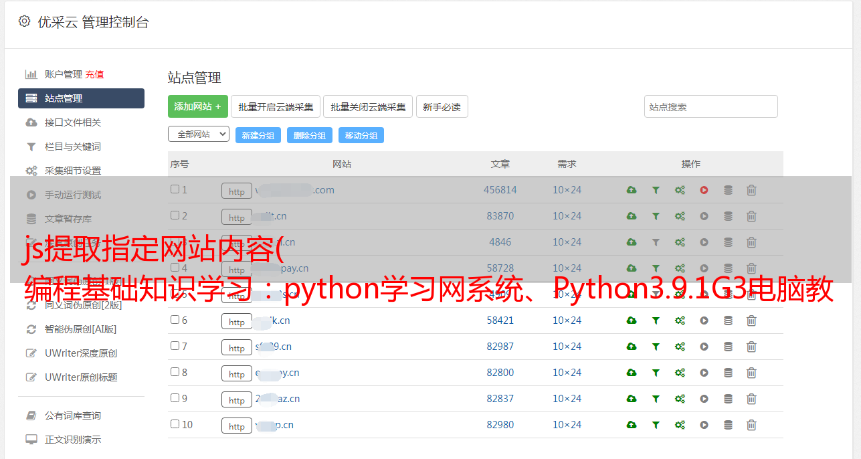Image resolution: width=861 pixels, height=459 pixels.
Task: Open collection settings gears in row 6
Action: (680, 320)
